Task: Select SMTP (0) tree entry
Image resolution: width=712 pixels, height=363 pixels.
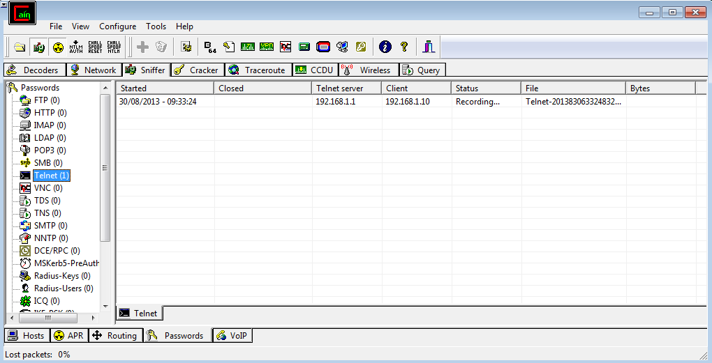Action: [x=51, y=225]
